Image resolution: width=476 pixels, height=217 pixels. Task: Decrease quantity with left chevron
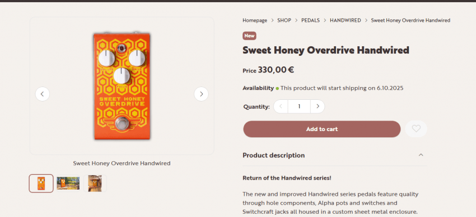pos(281,107)
